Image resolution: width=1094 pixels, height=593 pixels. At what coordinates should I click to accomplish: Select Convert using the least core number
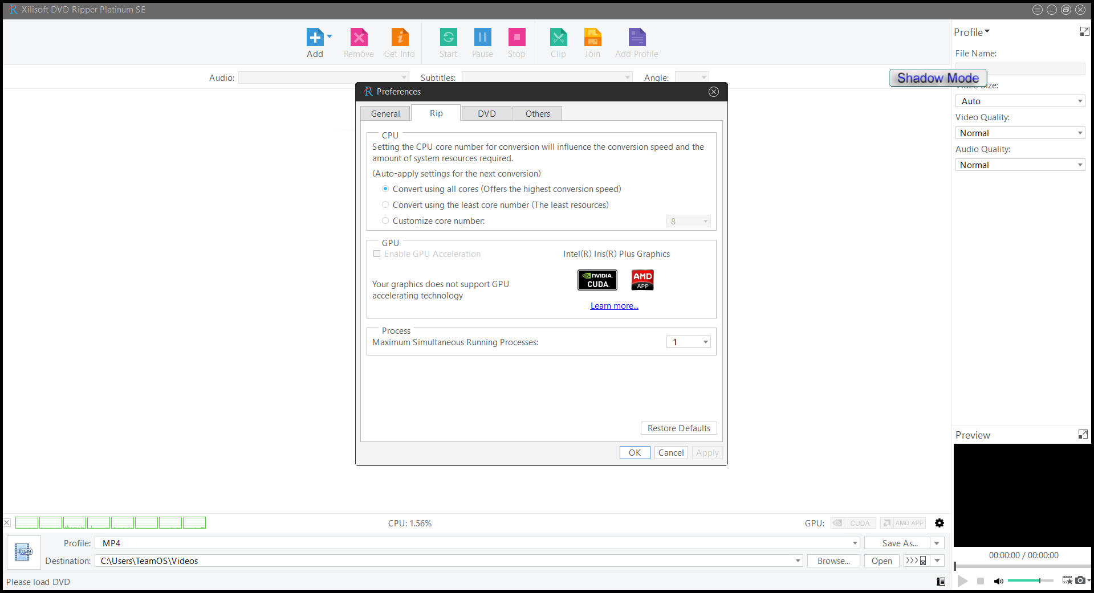coord(385,205)
